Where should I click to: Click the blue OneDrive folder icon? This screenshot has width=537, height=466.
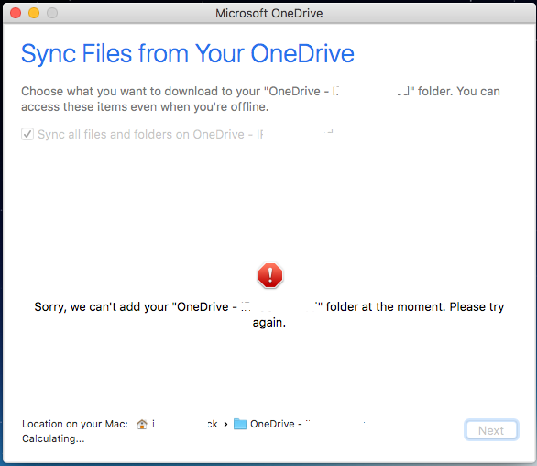click(x=240, y=424)
